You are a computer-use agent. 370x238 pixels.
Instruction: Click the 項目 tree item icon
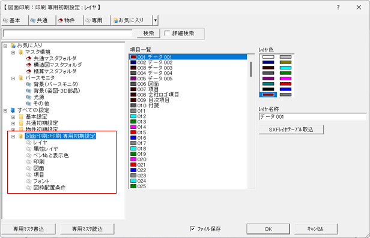(29, 174)
